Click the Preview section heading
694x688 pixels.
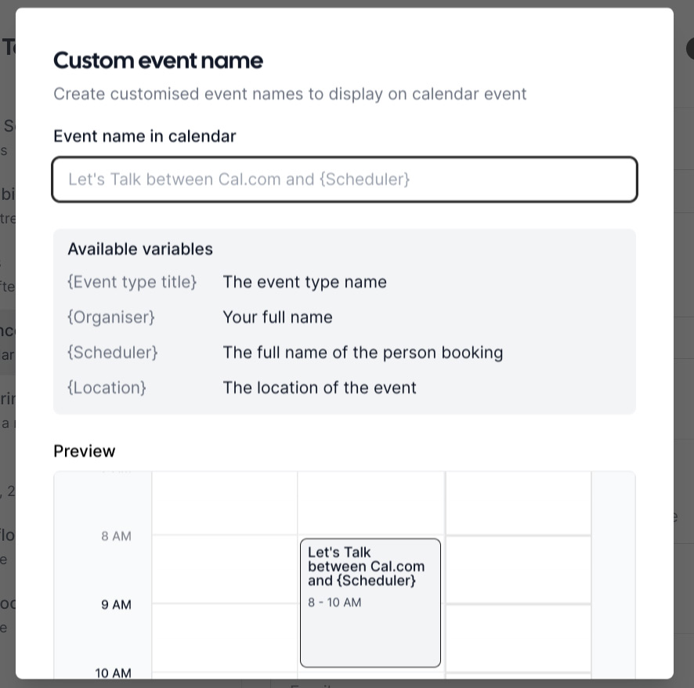pyautogui.click(x=85, y=451)
